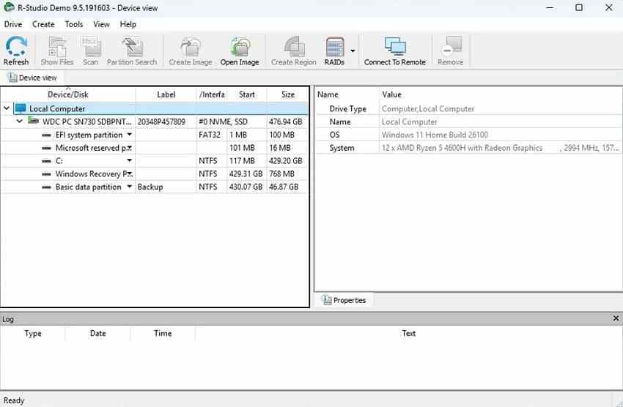Click the Windows 11 Home Build 26100 value

pos(435,135)
